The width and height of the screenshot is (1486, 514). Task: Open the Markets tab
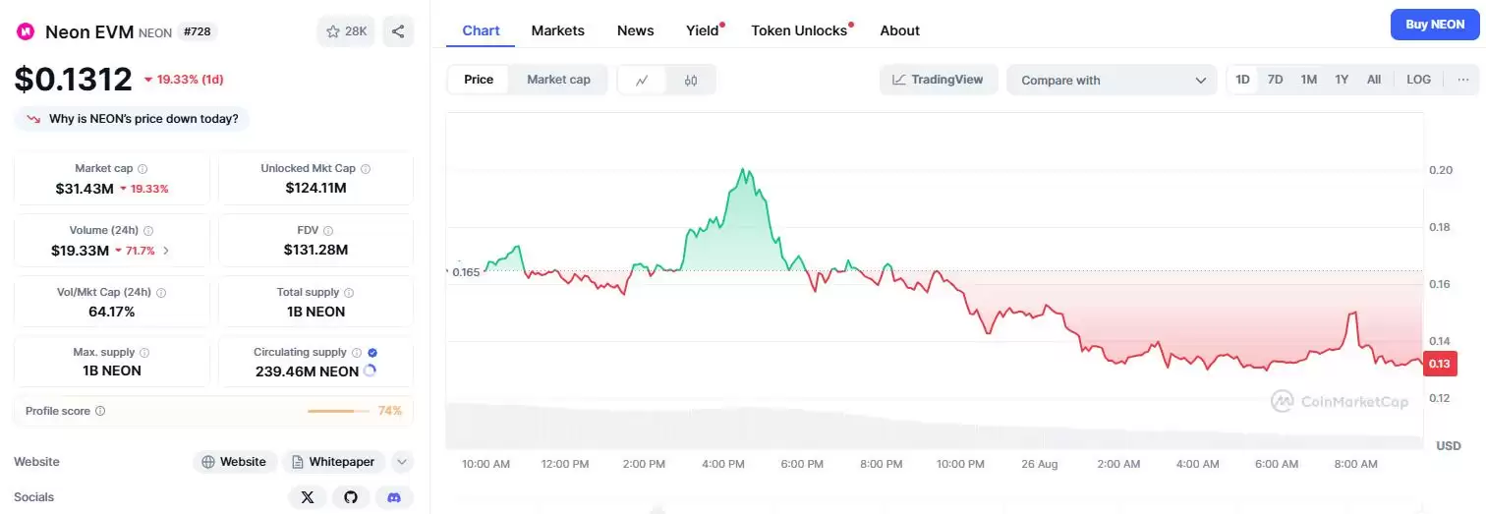click(557, 30)
